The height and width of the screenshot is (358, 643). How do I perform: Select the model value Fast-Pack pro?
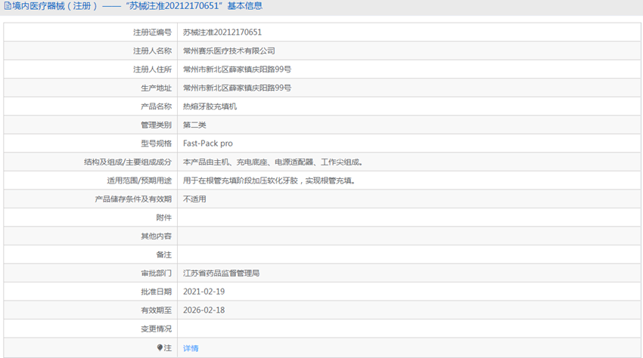point(208,144)
